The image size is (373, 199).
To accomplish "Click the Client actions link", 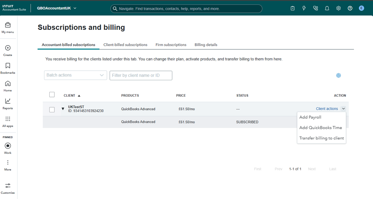I will 327,109.
